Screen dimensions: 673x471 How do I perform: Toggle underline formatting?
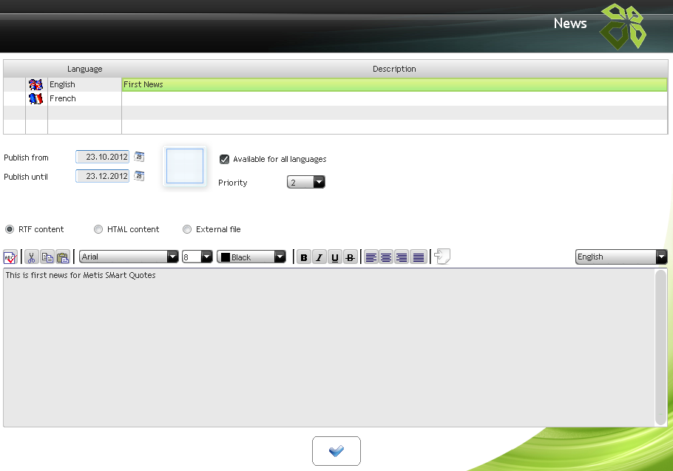pyautogui.click(x=335, y=257)
